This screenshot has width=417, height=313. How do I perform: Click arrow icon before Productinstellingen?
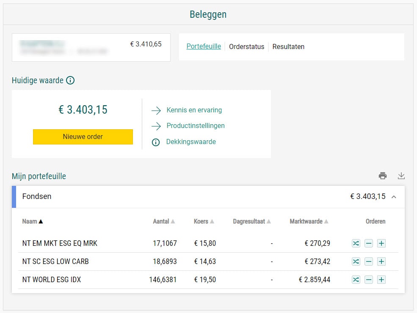tap(156, 126)
